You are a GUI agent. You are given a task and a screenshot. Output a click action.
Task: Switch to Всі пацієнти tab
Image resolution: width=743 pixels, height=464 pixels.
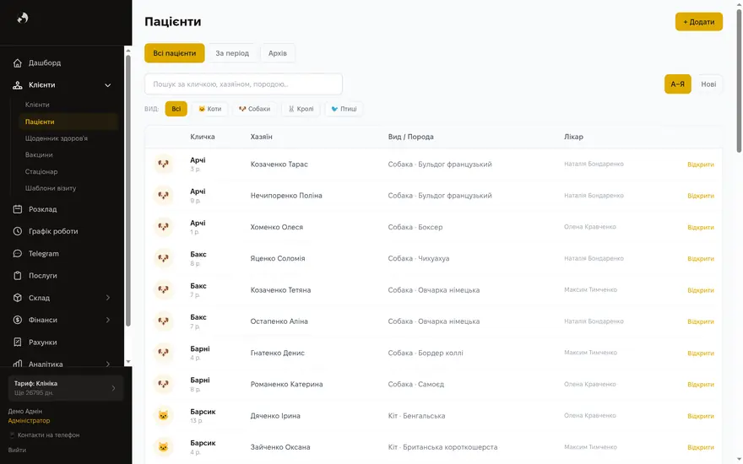coord(175,53)
